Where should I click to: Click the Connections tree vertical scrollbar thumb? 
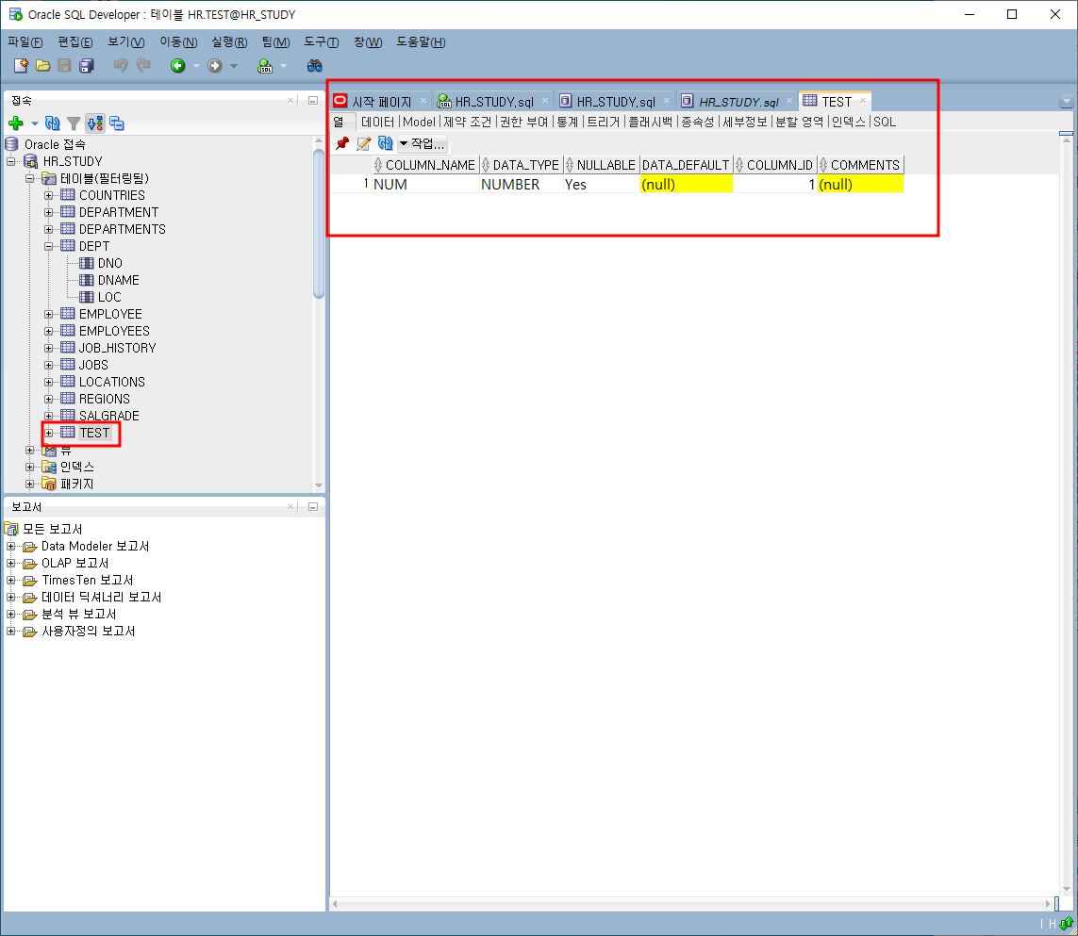point(319,223)
